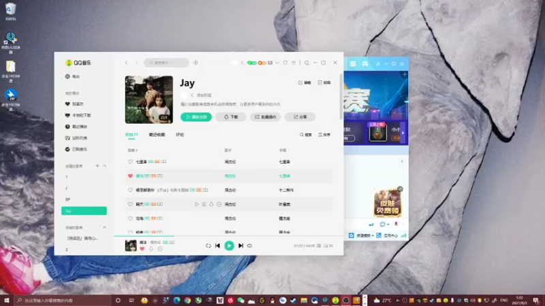The height and width of the screenshot is (306, 545).
Task: Toggle the red heart in player bar
Action: pyautogui.click(x=142, y=249)
